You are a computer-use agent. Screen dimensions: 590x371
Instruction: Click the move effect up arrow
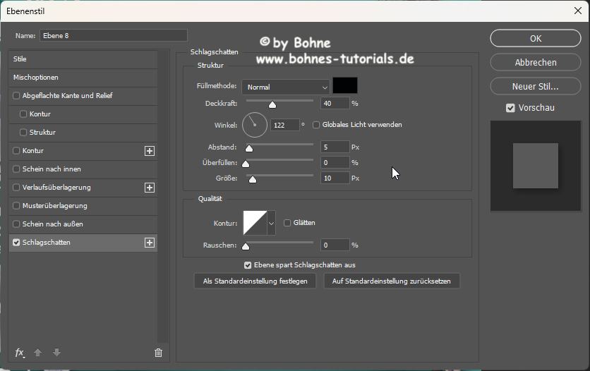39,353
